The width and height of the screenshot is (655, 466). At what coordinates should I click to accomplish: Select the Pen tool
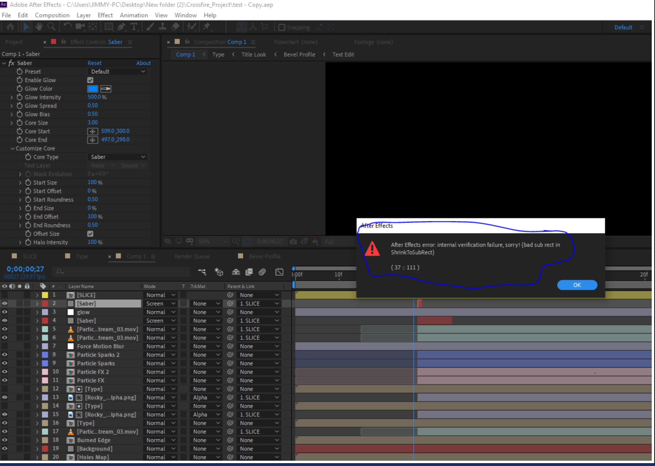[121, 27]
